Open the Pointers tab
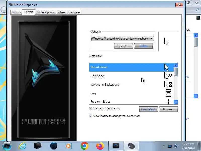This screenshot has height=151, width=201. [29, 12]
